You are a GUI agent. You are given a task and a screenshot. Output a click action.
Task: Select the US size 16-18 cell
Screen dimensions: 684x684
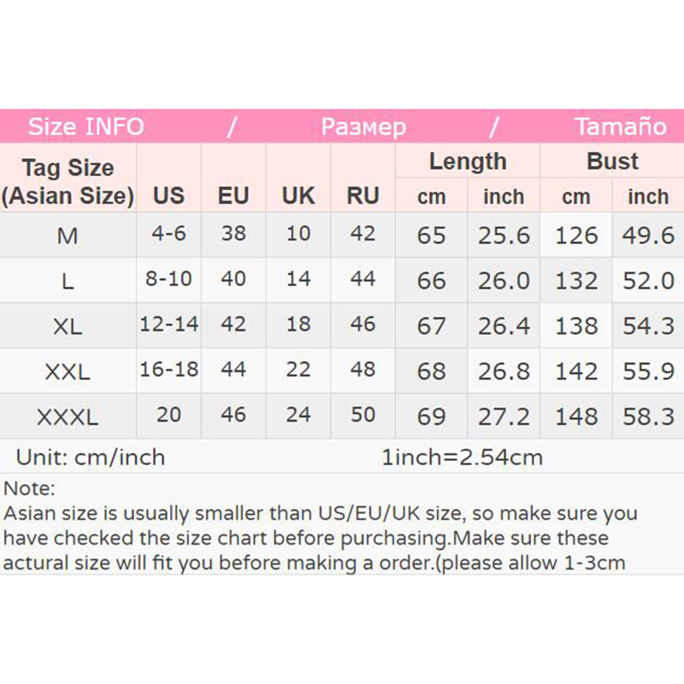tap(168, 370)
